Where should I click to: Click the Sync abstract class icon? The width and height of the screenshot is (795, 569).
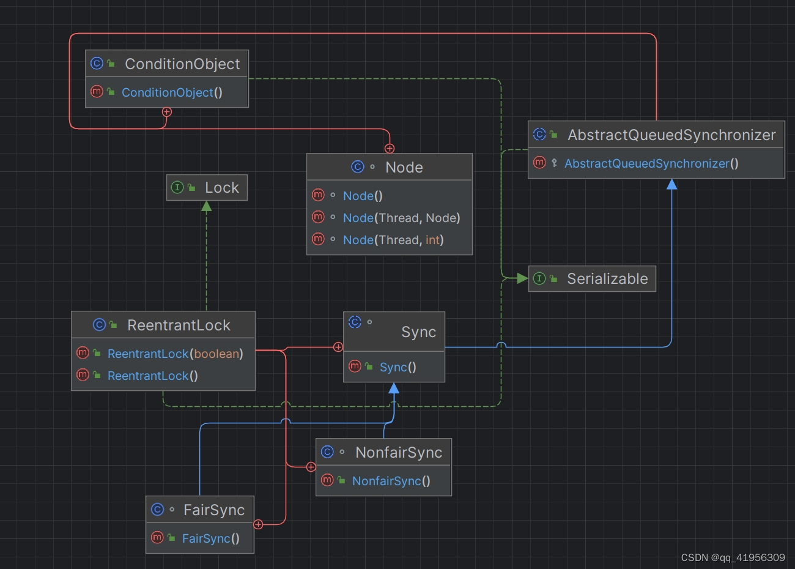tap(355, 322)
